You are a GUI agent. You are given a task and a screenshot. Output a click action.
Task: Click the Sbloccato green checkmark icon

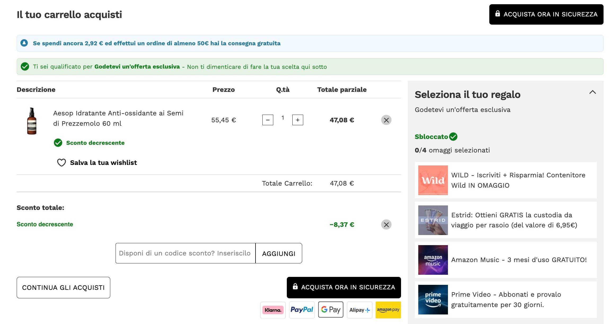point(454,137)
